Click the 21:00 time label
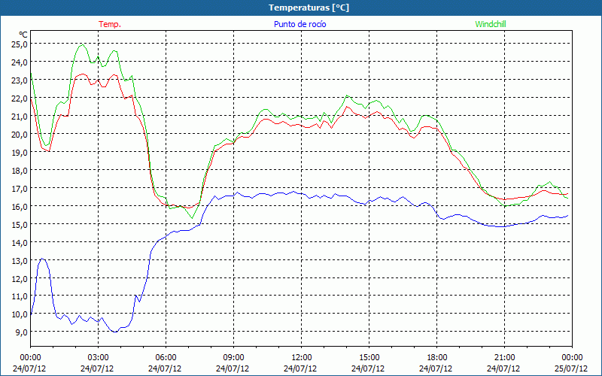 coord(504,358)
